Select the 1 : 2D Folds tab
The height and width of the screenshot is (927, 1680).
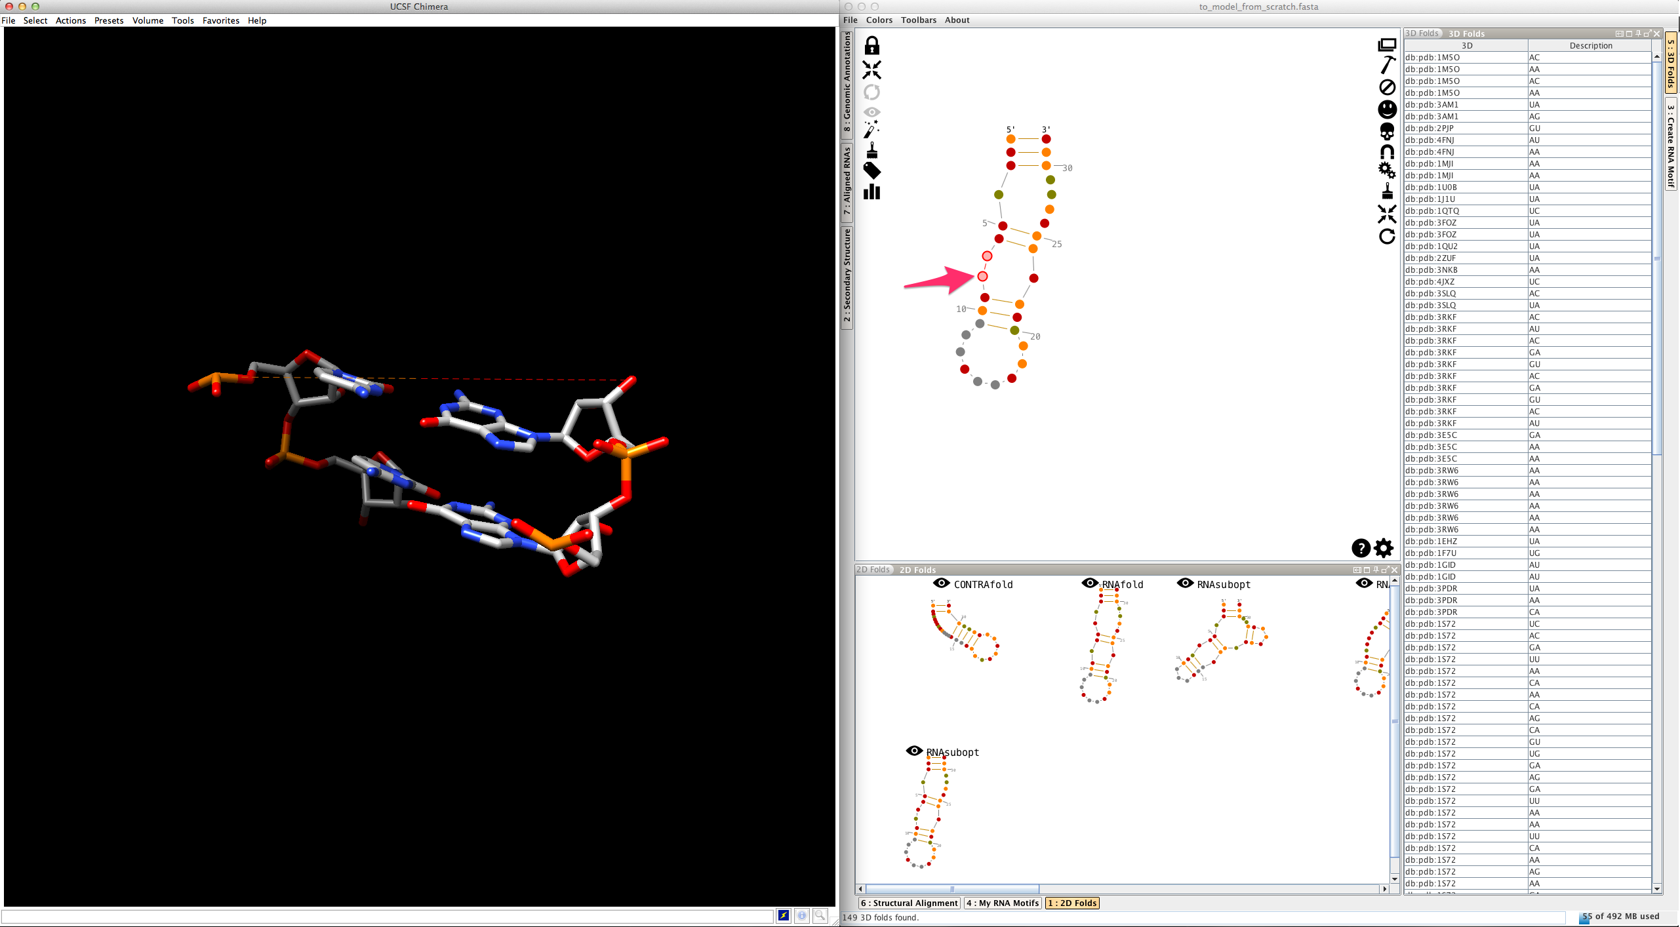point(1072,903)
